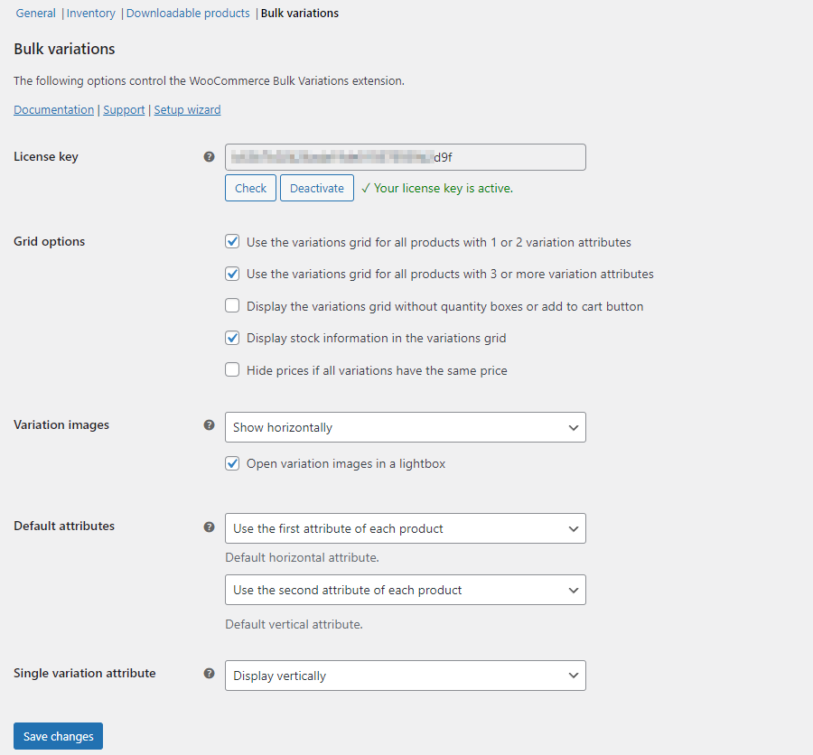Check display grid without quantity boxes option
Viewport: 813px width, 755px height.
(x=232, y=305)
